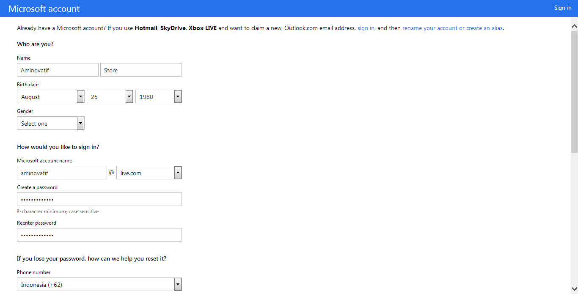578x294 pixels.
Task: Click the vertical scrollbar thumb
Action: [574, 92]
